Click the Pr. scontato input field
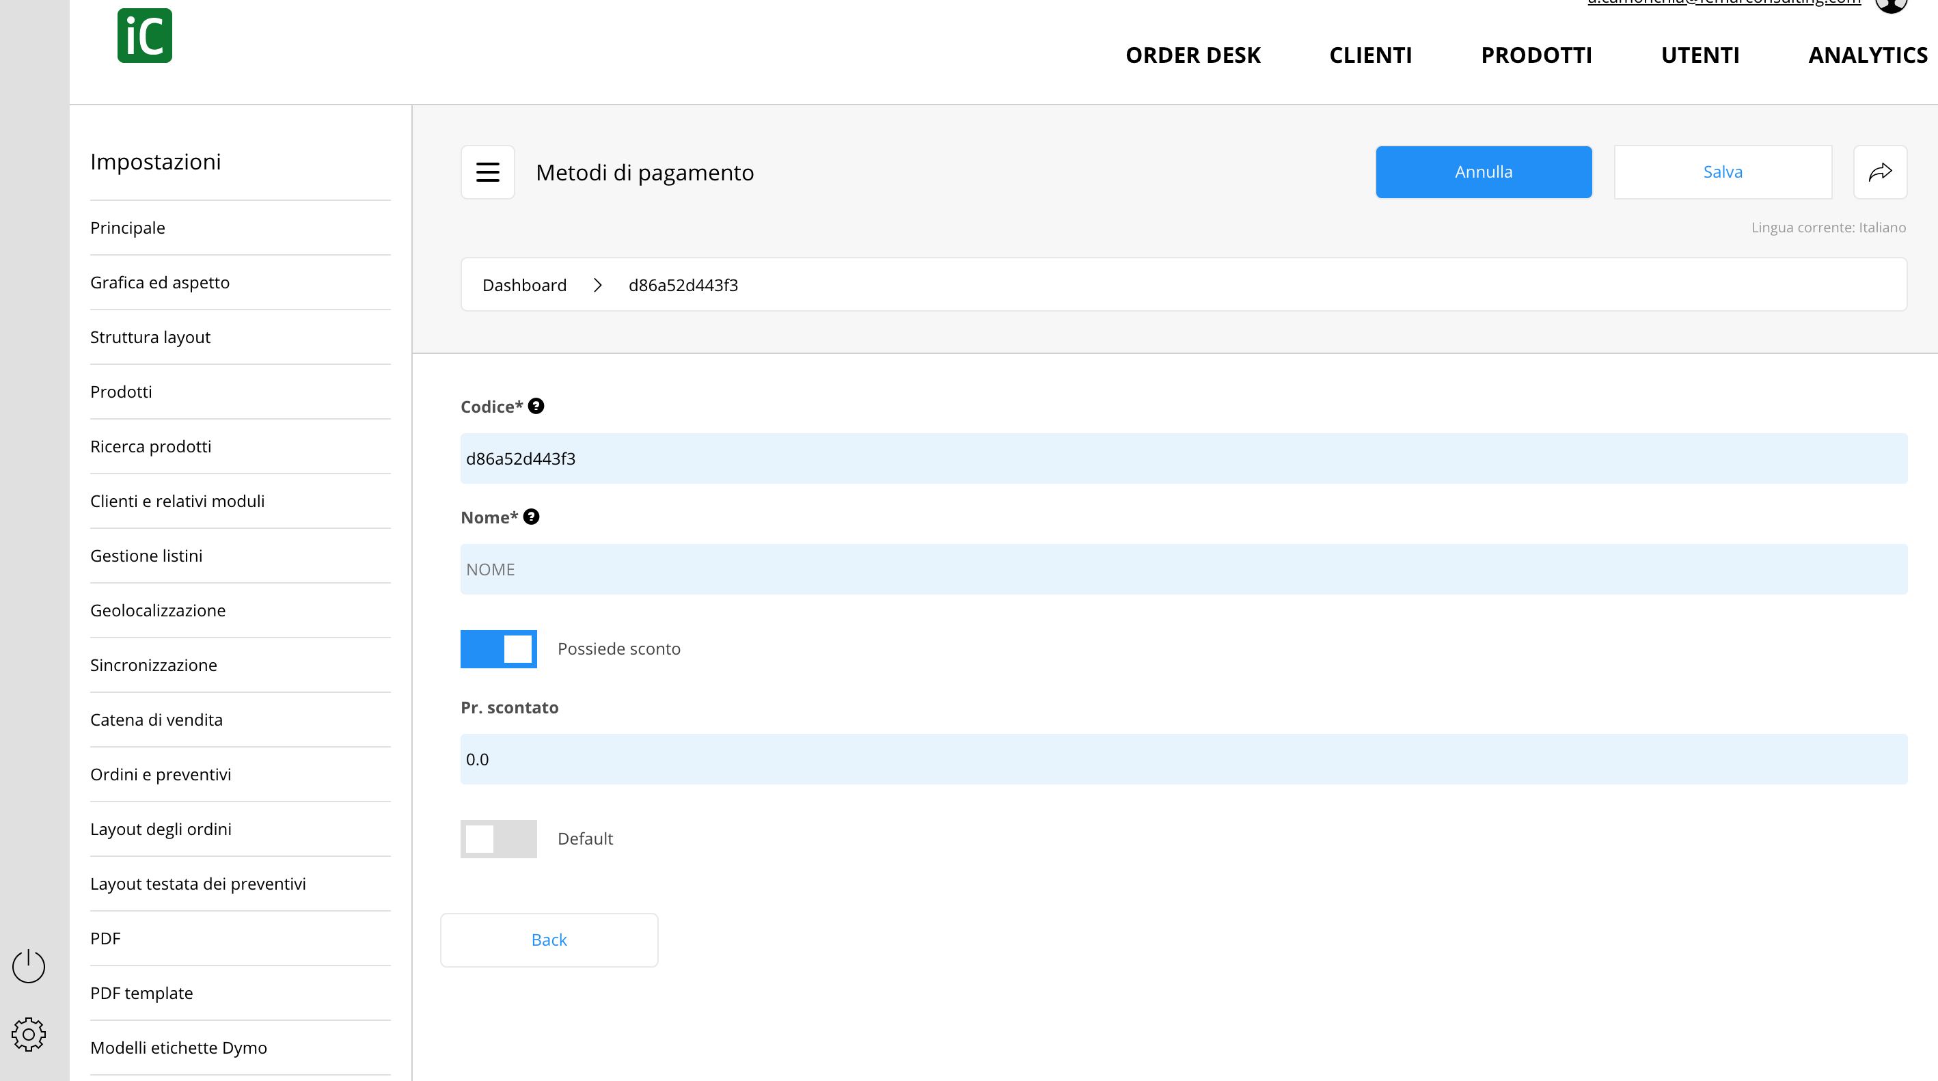This screenshot has height=1081, width=1938. (1184, 759)
